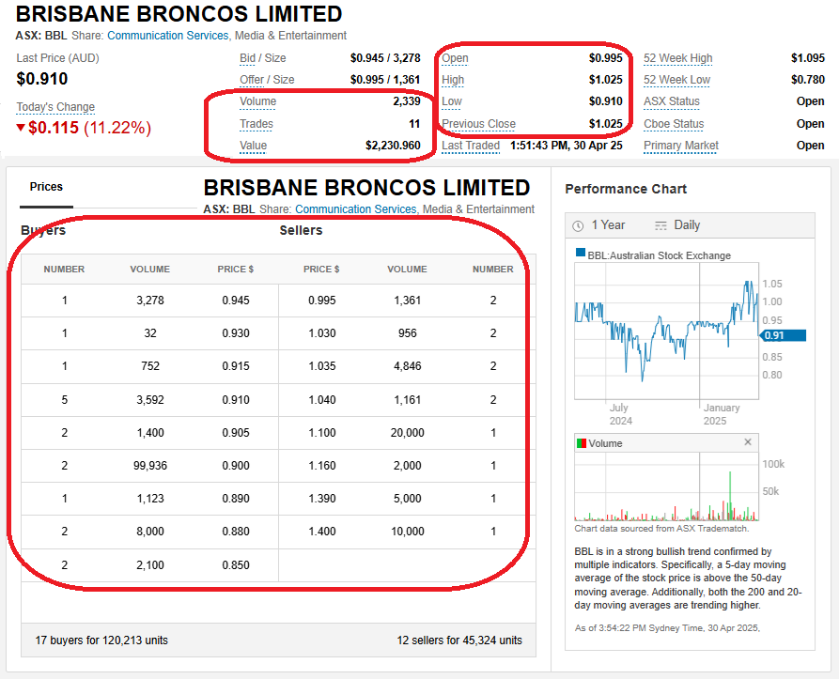Click the ASX Status label
This screenshot has height=679, width=839.
coord(671,101)
